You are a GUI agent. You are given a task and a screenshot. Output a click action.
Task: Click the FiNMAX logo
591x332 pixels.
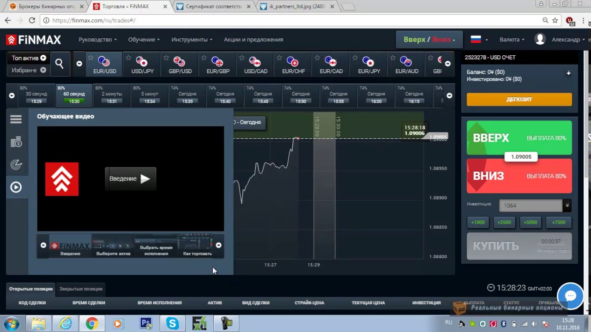tap(33, 40)
